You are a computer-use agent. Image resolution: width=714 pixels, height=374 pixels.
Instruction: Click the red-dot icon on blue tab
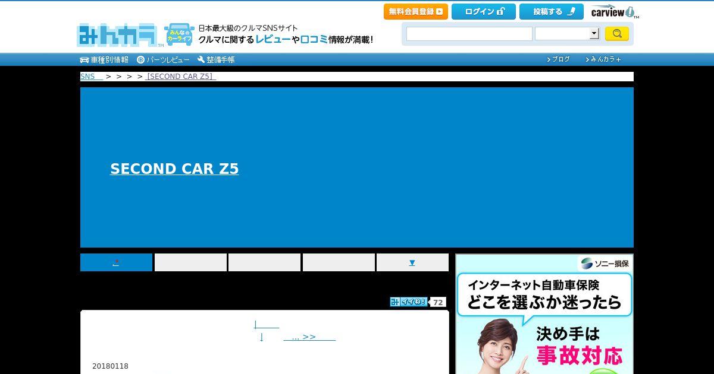116,262
